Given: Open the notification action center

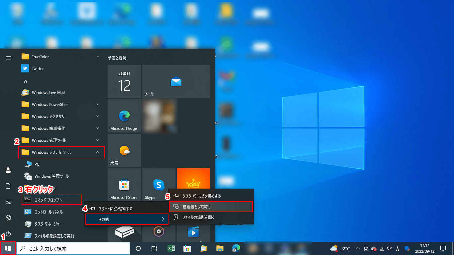Looking at the screenshot, I should [443, 248].
